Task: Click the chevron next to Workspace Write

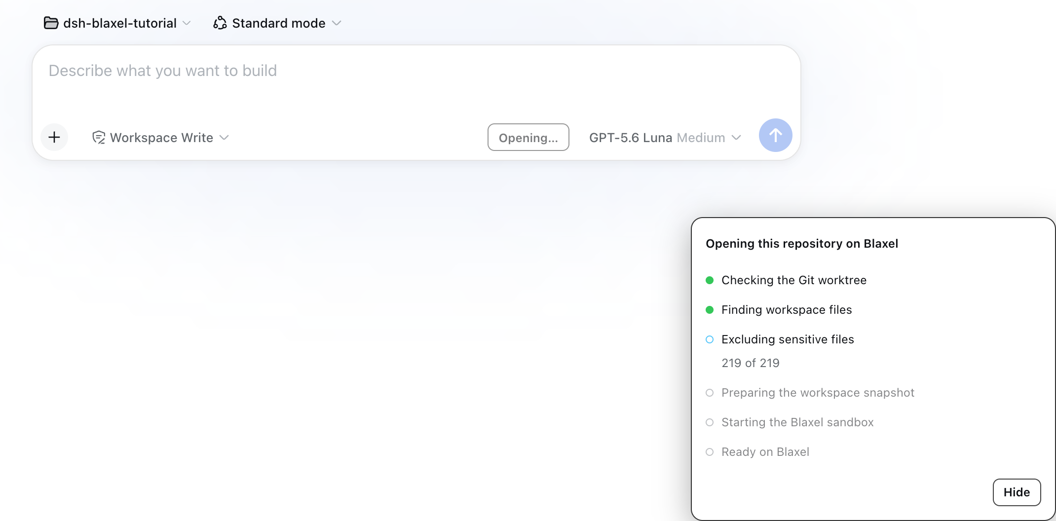Action: pos(224,138)
